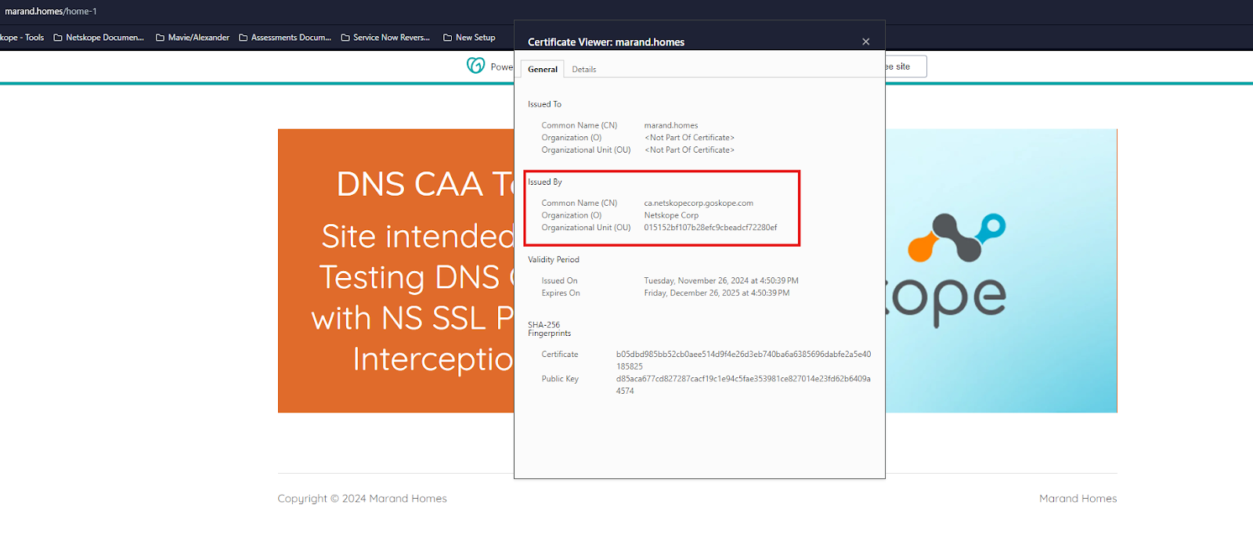1253x541 pixels.
Task: Click the issuer organizational unit hash value
Action: [710, 228]
